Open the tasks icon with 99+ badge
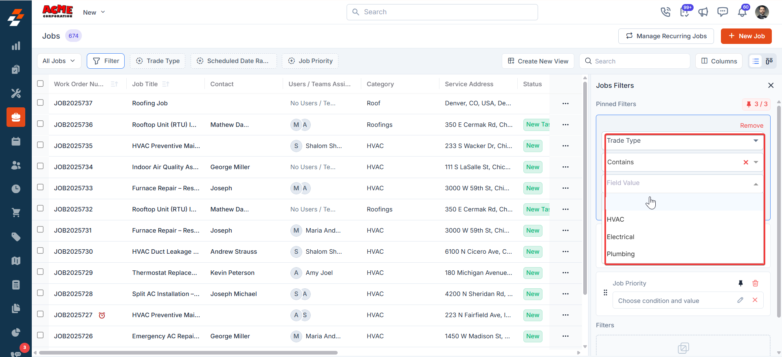 (685, 12)
